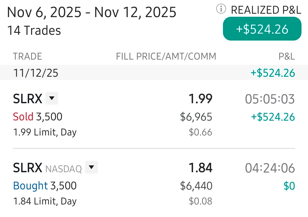The width and height of the screenshot is (308, 217).
Task: Click the P&L column header
Action: click(287, 56)
